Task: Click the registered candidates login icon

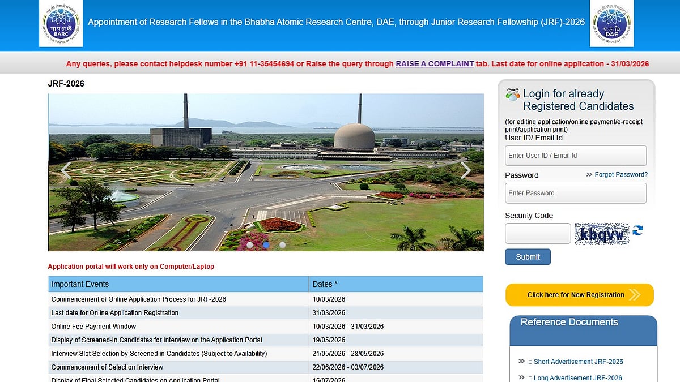Action: pyautogui.click(x=512, y=93)
